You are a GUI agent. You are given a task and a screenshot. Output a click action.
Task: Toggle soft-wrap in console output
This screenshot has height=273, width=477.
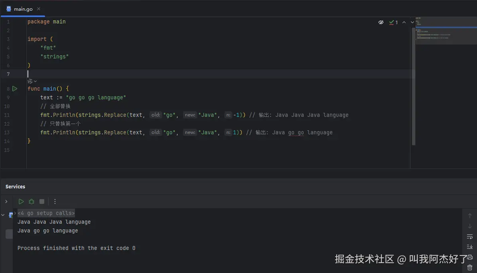pyautogui.click(x=470, y=236)
